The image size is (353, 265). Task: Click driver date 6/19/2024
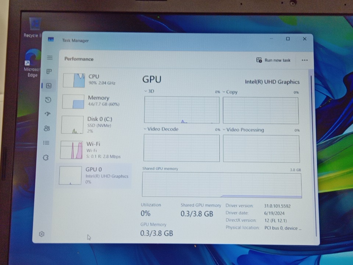coord(274,213)
